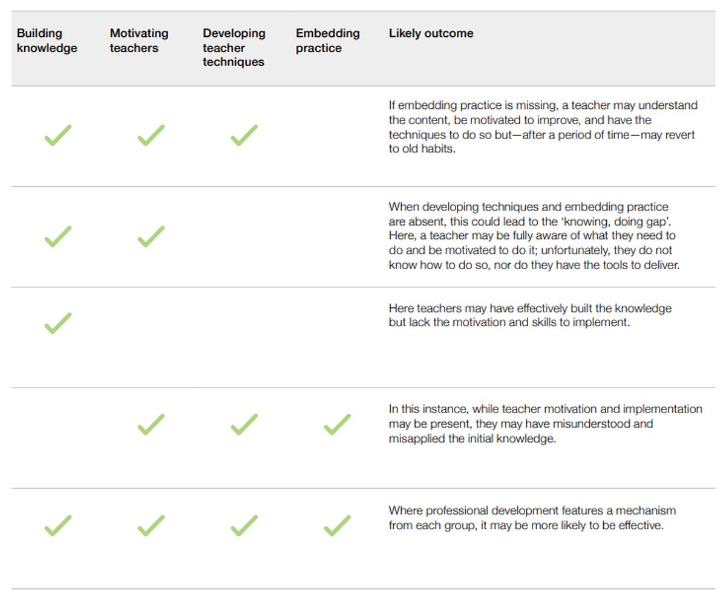Viewport: 726px width, 600px height.
Task: Click Embedding practice checkmark in last row
Action: [338, 525]
